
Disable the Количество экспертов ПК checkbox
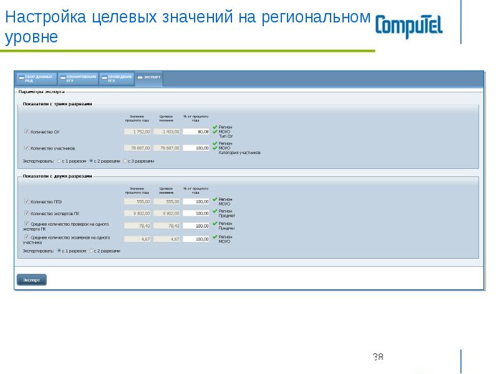pyautogui.click(x=26, y=213)
